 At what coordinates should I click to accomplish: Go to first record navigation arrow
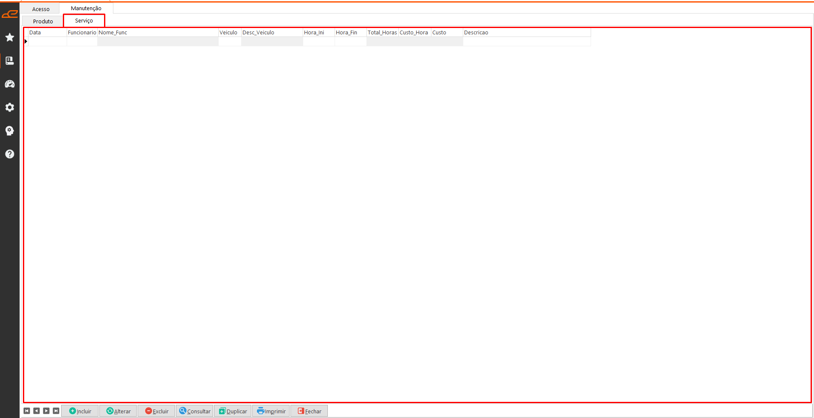[27, 411]
